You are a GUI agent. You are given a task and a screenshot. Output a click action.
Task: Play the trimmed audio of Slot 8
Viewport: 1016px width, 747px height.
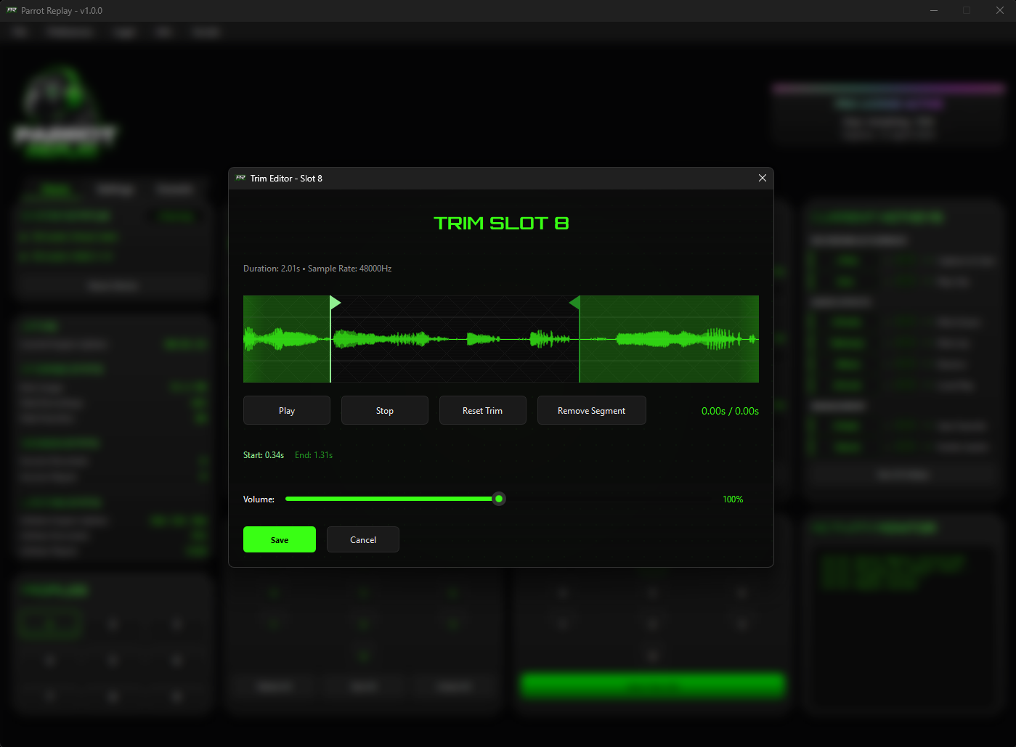pos(286,410)
